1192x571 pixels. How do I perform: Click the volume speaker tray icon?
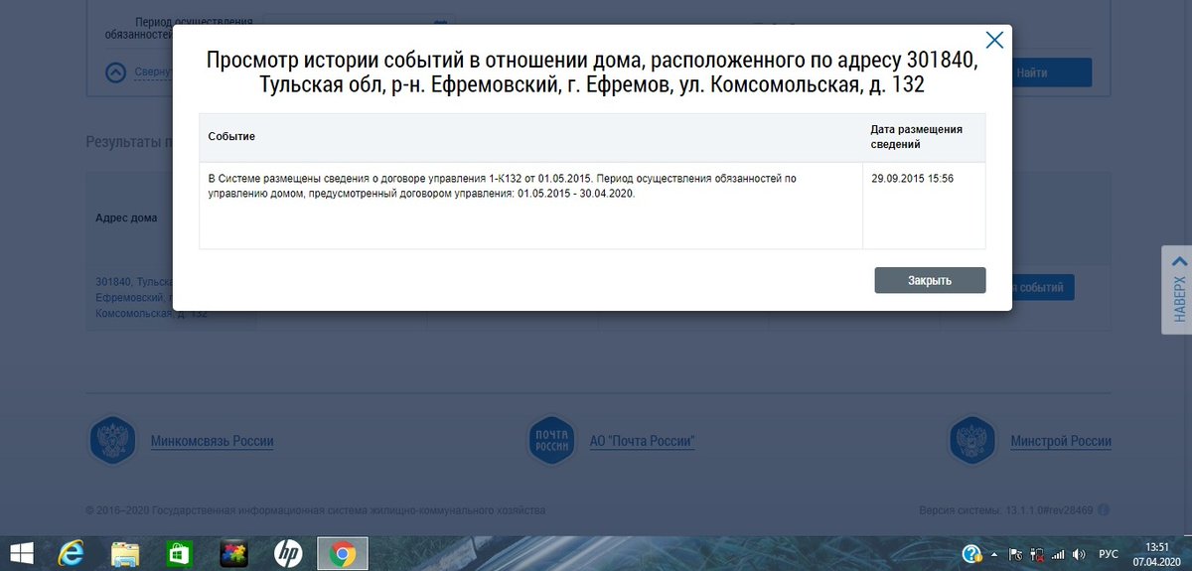tap(1080, 554)
